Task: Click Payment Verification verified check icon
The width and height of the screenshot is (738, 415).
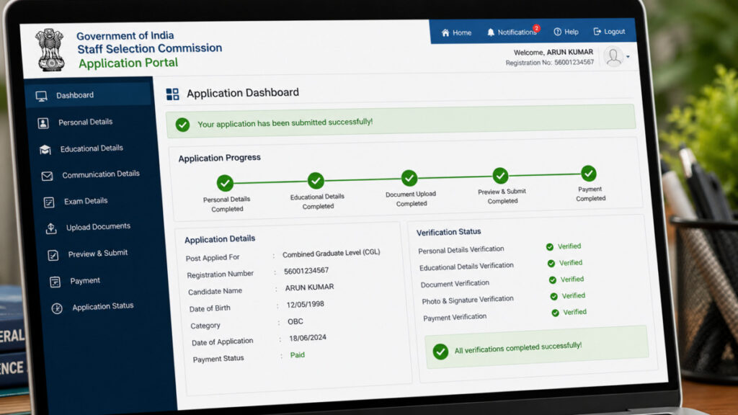Action: click(556, 313)
